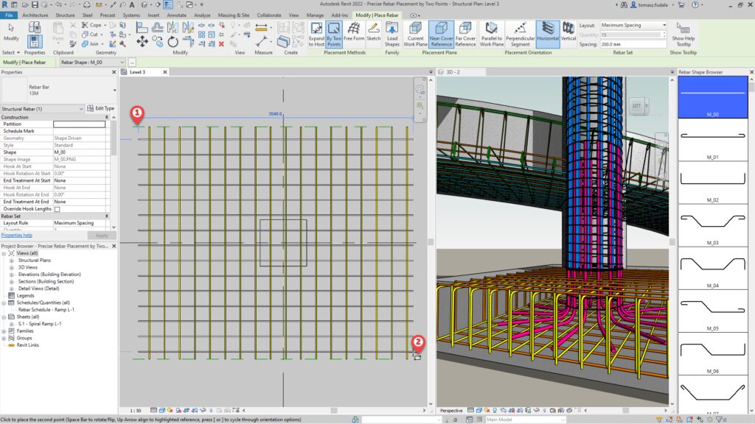Open the File menu

9,15
